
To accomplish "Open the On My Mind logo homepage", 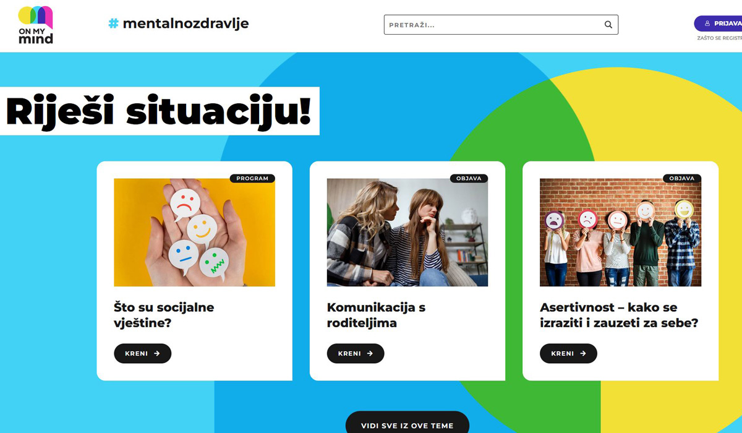I will [36, 25].
